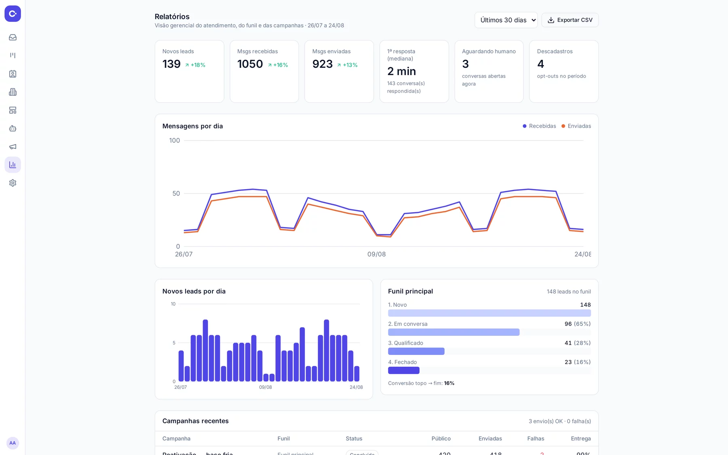The height and width of the screenshot is (455, 728).
Task: Click the Msgs recebidas 1050 value
Action: coord(250,64)
